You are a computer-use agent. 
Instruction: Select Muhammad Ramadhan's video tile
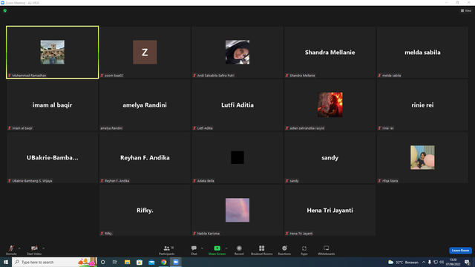coord(53,52)
